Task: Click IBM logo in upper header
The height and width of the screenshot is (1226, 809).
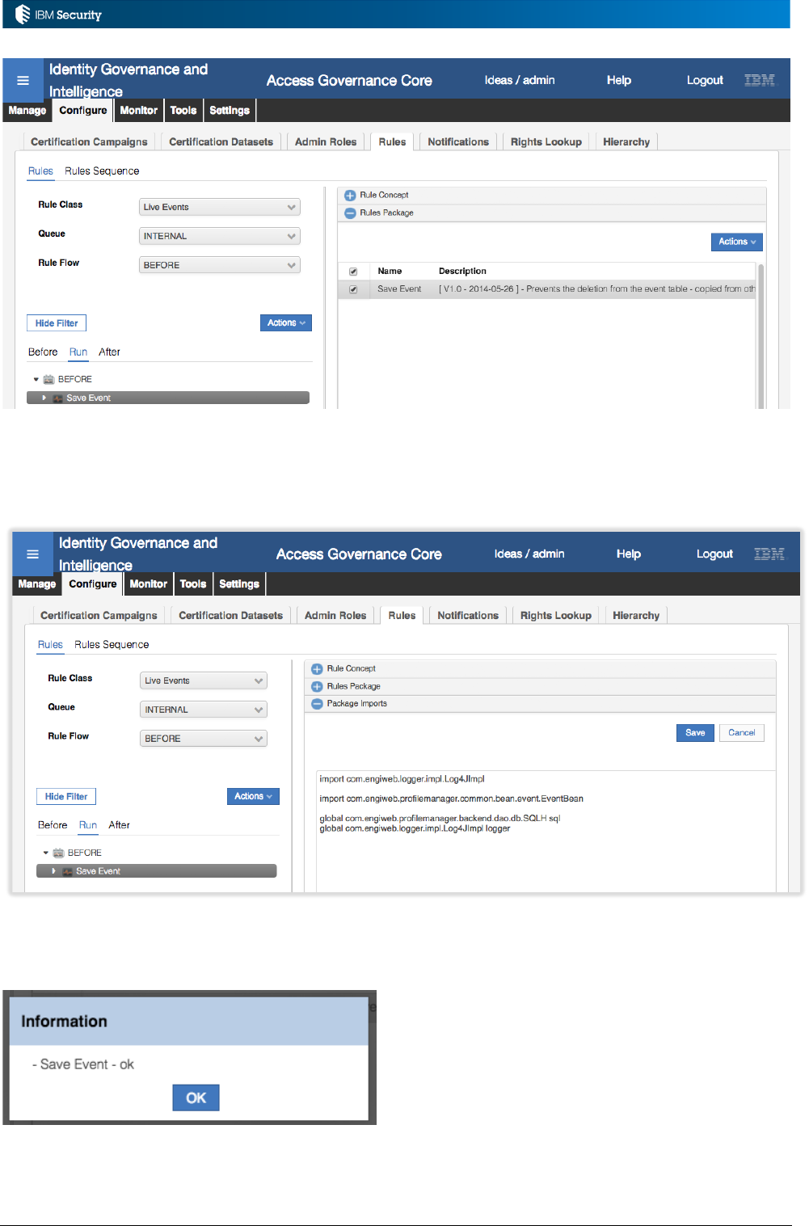Action: click(x=759, y=80)
